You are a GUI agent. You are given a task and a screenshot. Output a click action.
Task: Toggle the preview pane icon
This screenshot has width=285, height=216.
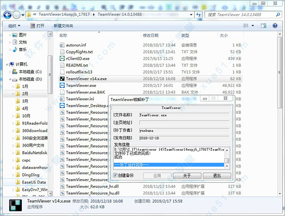[263, 26]
